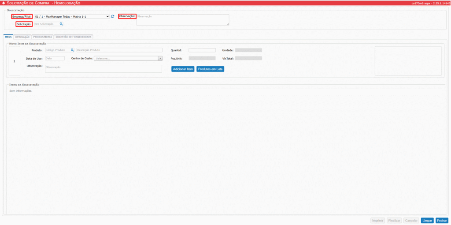The height and width of the screenshot is (225, 451).
Task: Click the Produtos em Lote button
Action: pyautogui.click(x=210, y=69)
